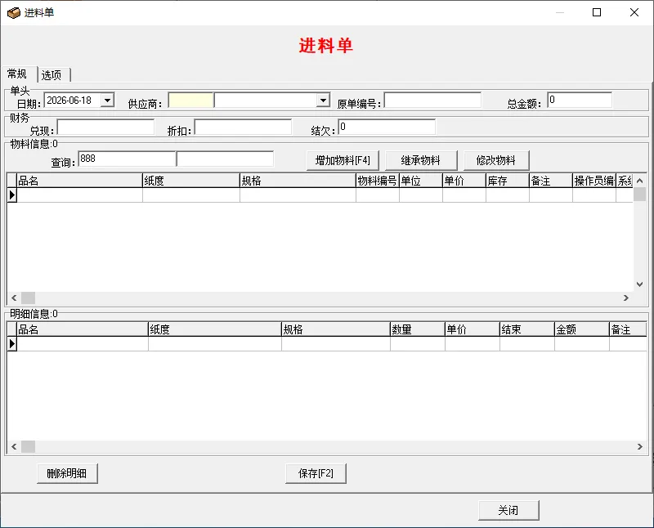This screenshot has width=654, height=528.
Task: Click the yellow 供应商 code field
Action: [x=191, y=100]
